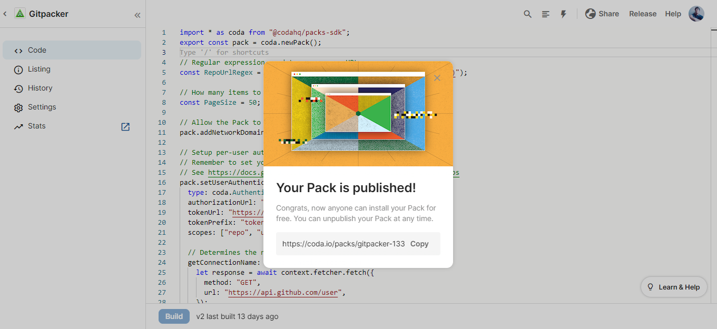The height and width of the screenshot is (329, 717).
Task: Click the illustration in the published dialog
Action: coord(358,114)
